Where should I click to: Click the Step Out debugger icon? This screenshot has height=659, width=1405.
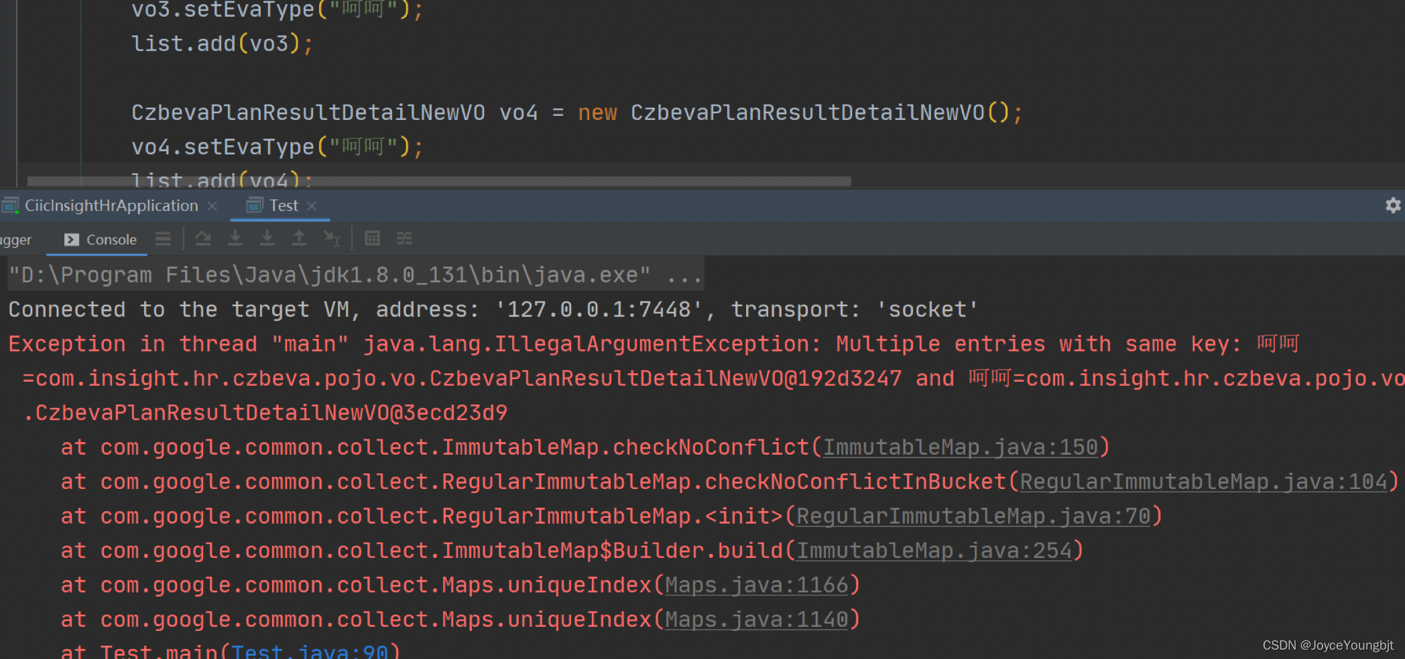tap(299, 238)
